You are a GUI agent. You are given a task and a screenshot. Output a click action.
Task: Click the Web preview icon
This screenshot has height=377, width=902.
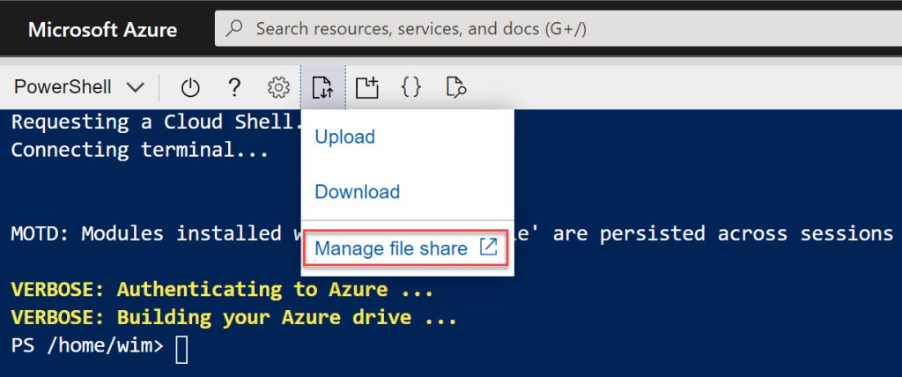[x=455, y=87]
